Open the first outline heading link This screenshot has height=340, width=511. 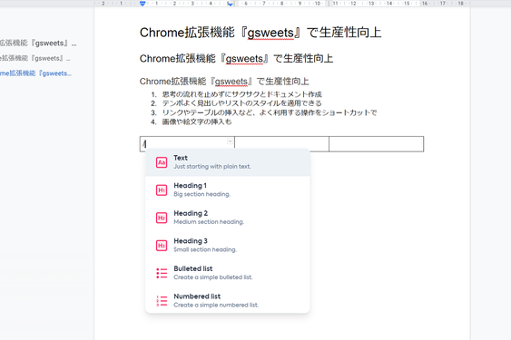click(x=38, y=43)
